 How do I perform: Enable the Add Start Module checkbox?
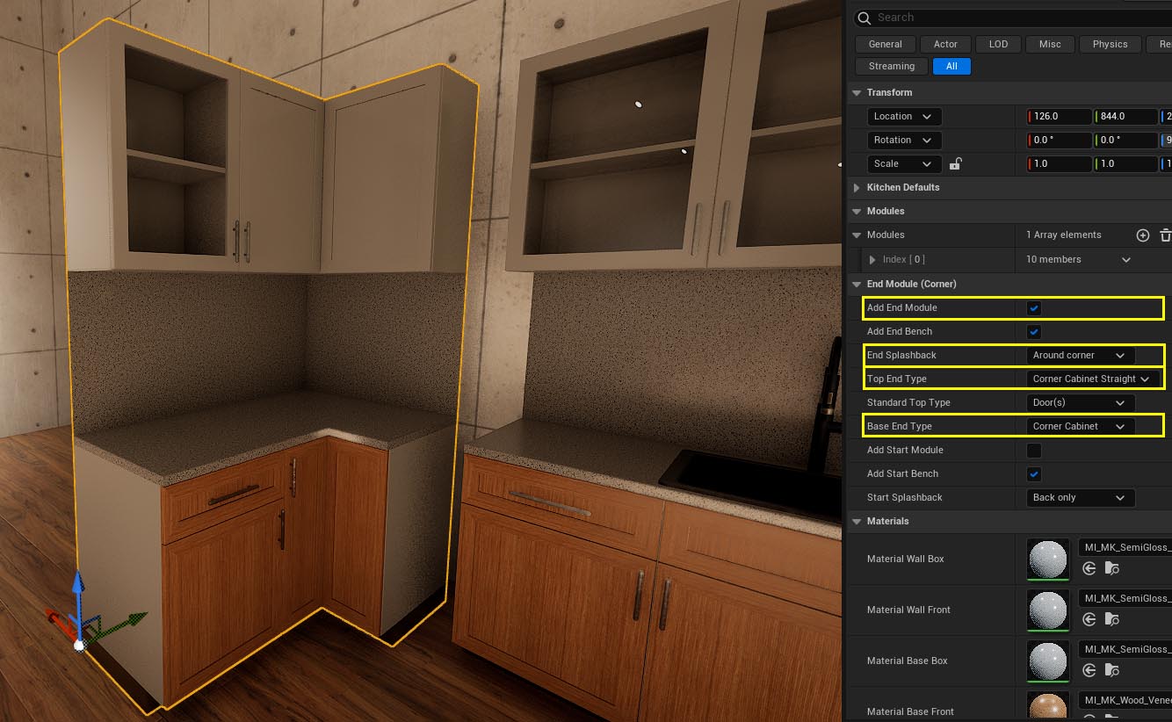(x=1034, y=450)
